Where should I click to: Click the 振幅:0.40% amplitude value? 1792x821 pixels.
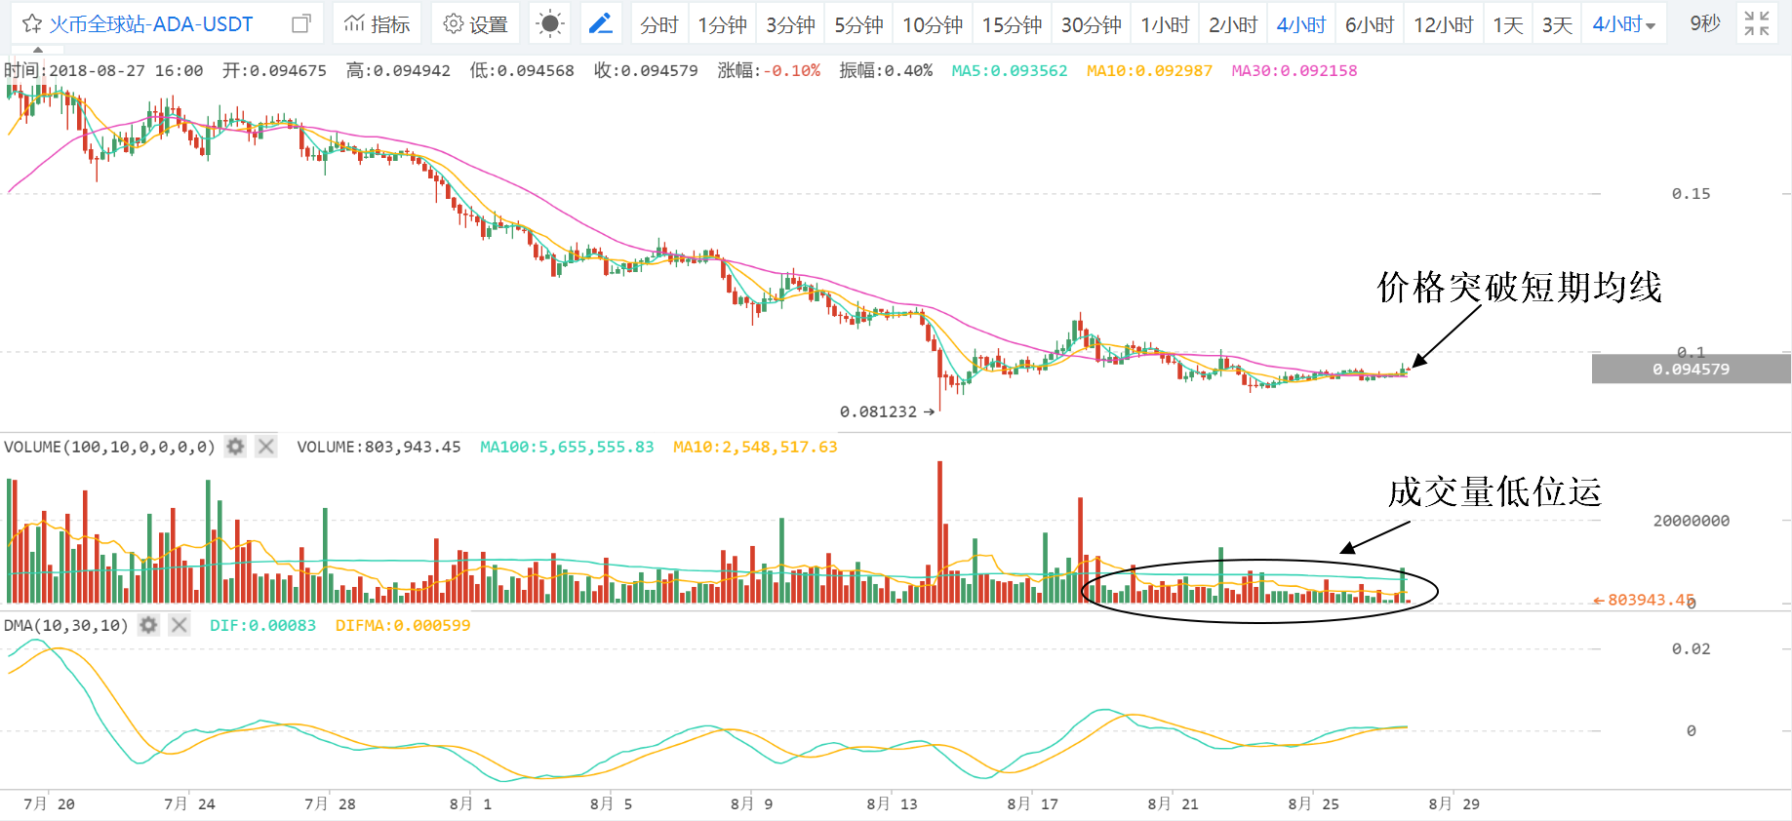tap(886, 70)
